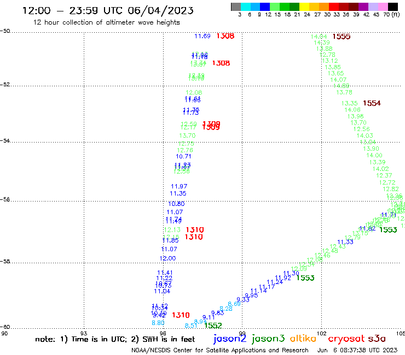The image size is (405, 355).
Task: Click the '1310' marker next to 12.13
Action: tap(195, 230)
